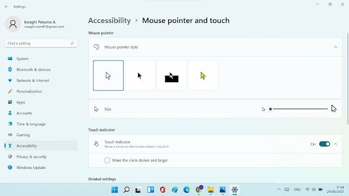Launch Microsoft Office from taskbar

click(x=163, y=190)
